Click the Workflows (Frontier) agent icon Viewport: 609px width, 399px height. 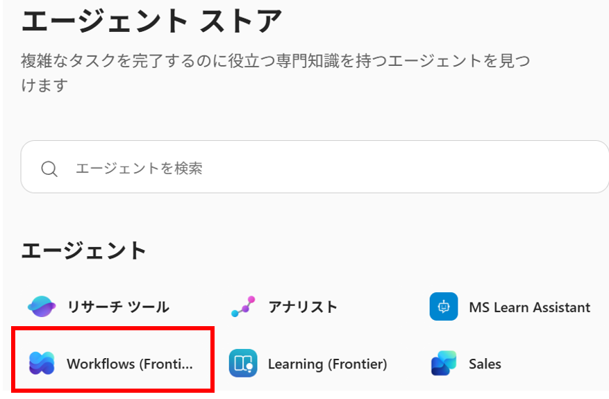(x=42, y=364)
